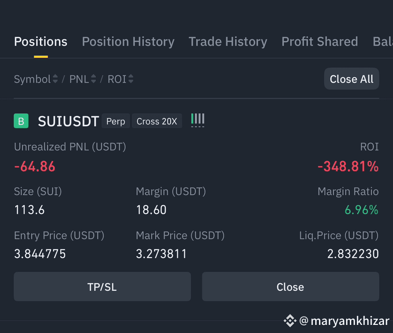Open the Profit Shared tab
The width and height of the screenshot is (393, 333).
point(320,42)
